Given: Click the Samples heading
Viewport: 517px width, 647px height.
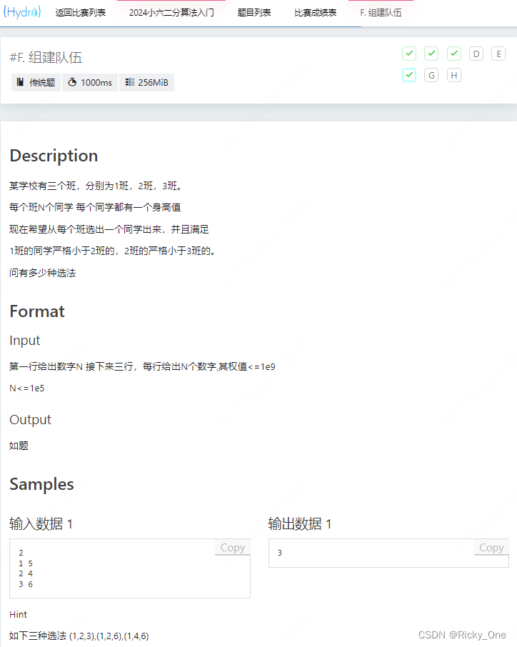Looking at the screenshot, I should click(41, 484).
